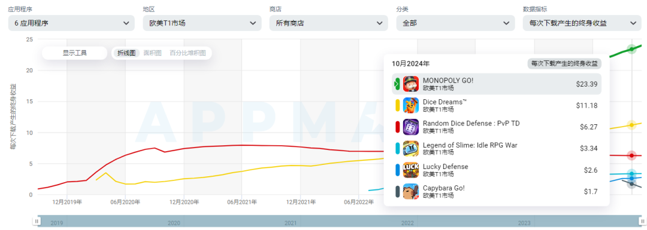Switch to 面积图 chart view
The height and width of the screenshot is (230, 647).
(x=152, y=53)
